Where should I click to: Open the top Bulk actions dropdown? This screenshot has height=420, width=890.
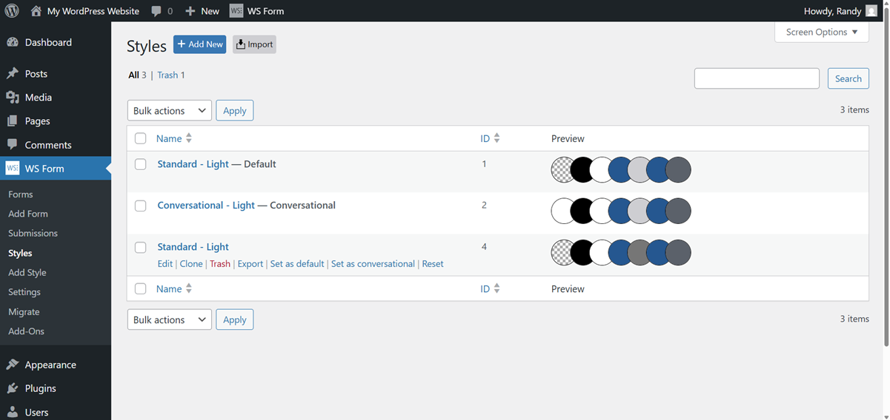[170, 111]
